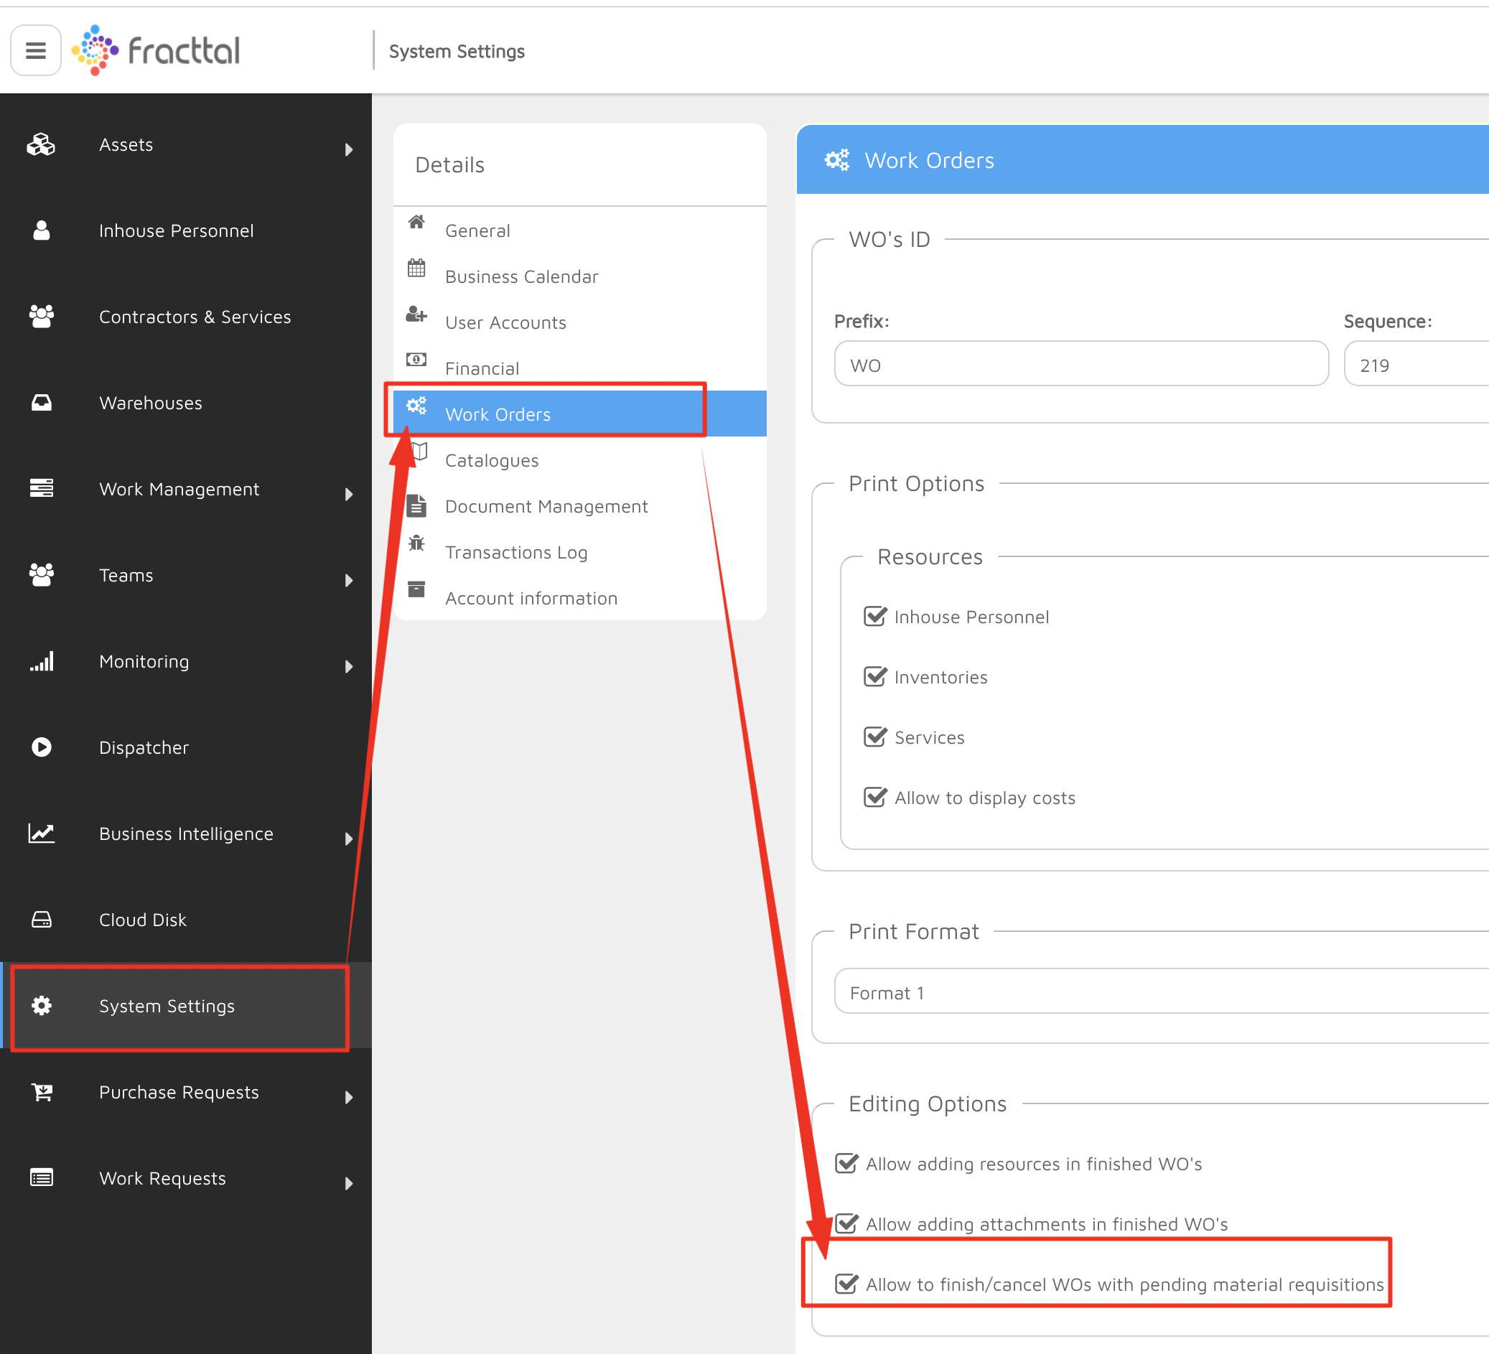This screenshot has height=1354, width=1489.
Task: Click the Work Orders gears icon in Details list
Action: coord(416,406)
